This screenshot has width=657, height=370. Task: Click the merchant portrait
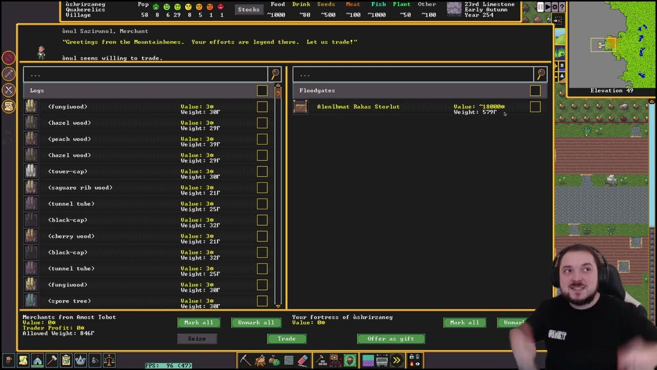[41, 52]
